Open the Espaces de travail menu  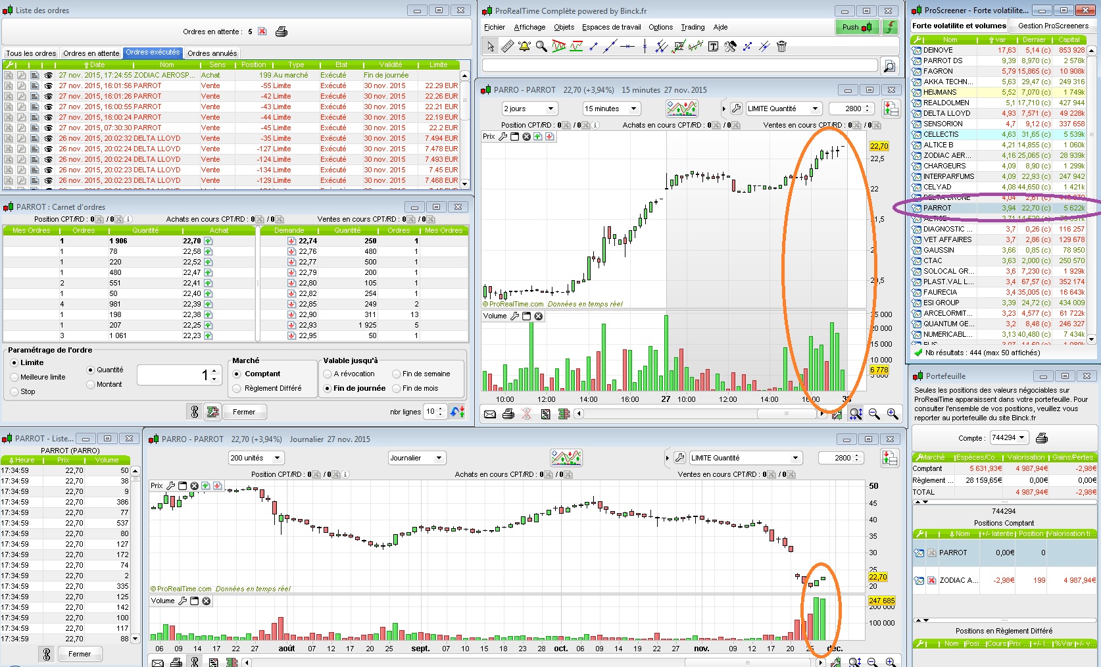612,27
